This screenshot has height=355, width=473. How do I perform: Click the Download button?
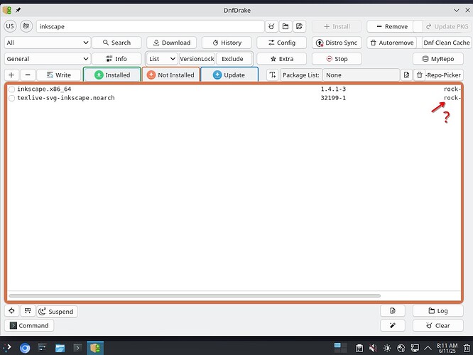point(172,43)
